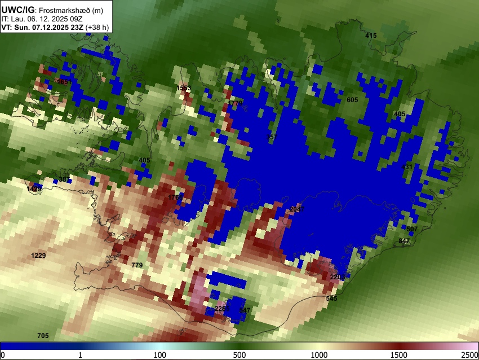This screenshot has width=479, height=360.
Task: Click the map value 1553
Action: pyautogui.click(x=184, y=88)
